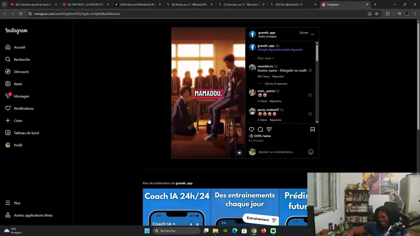
Task: Toggle the reel's mute speaker button
Action: pyautogui.click(x=240, y=153)
